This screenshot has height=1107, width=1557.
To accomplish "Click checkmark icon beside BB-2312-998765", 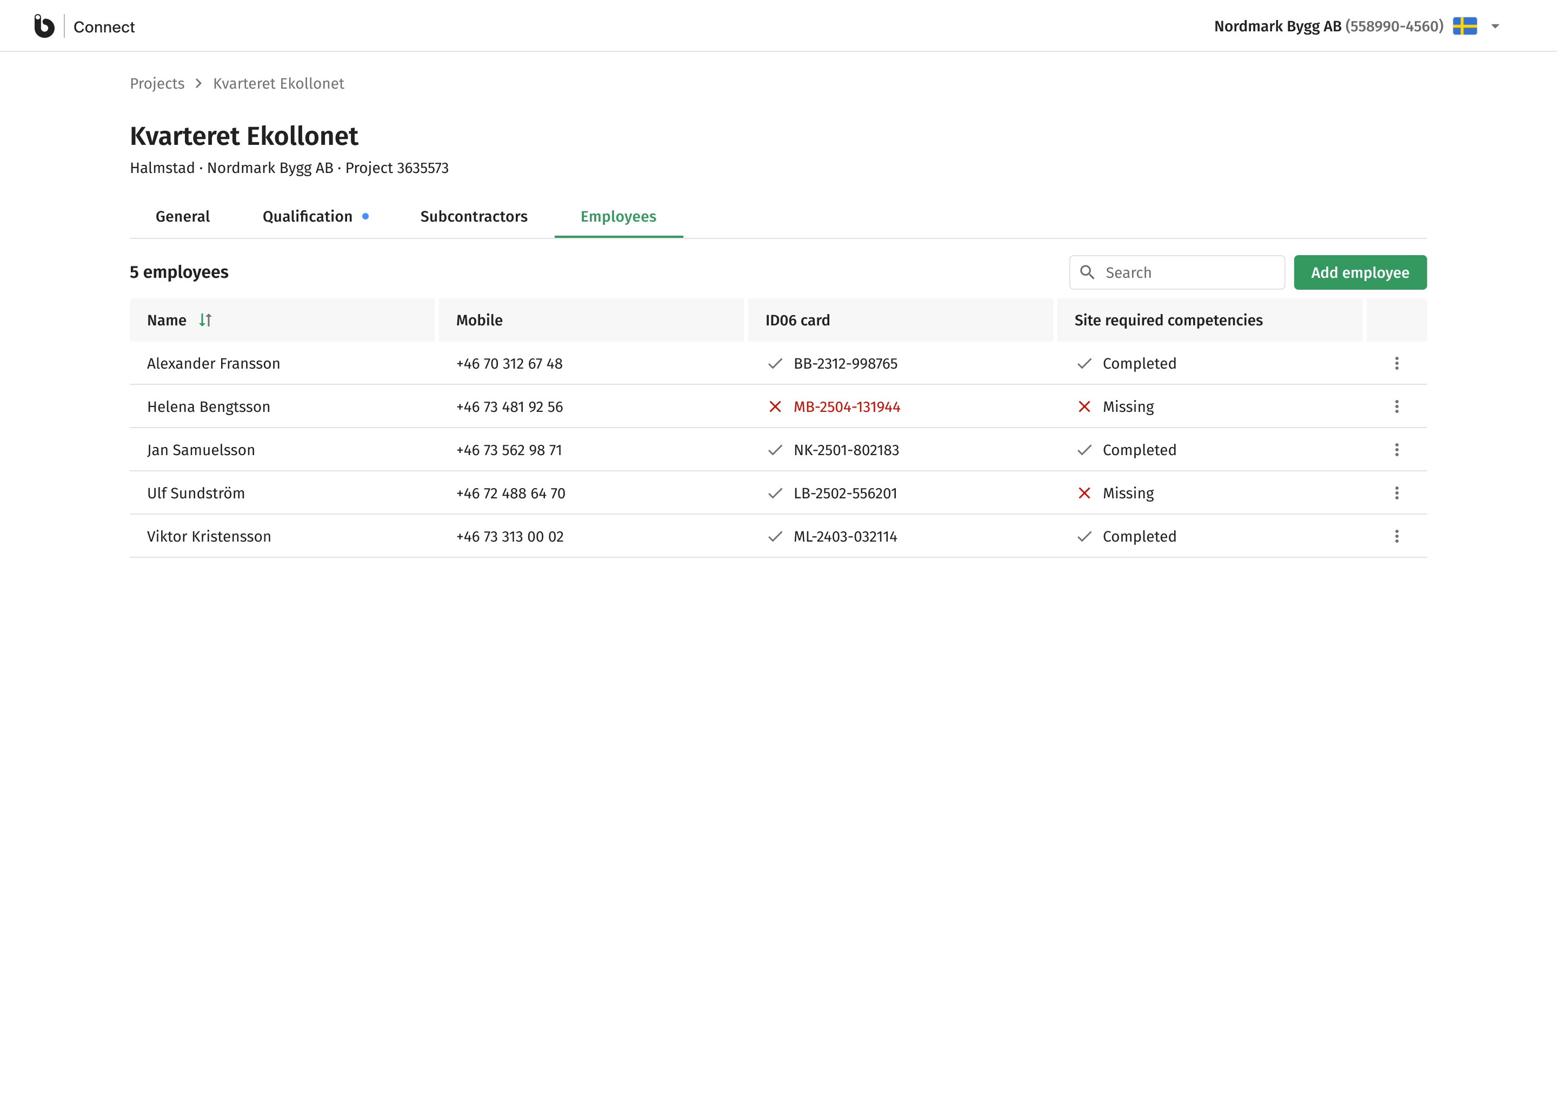I will point(775,363).
